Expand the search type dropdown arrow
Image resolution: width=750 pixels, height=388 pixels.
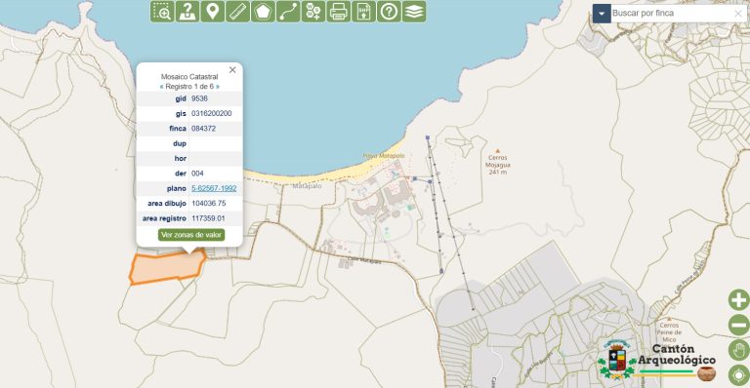coord(602,14)
